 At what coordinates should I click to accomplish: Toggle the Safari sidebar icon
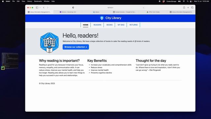click(37, 8)
